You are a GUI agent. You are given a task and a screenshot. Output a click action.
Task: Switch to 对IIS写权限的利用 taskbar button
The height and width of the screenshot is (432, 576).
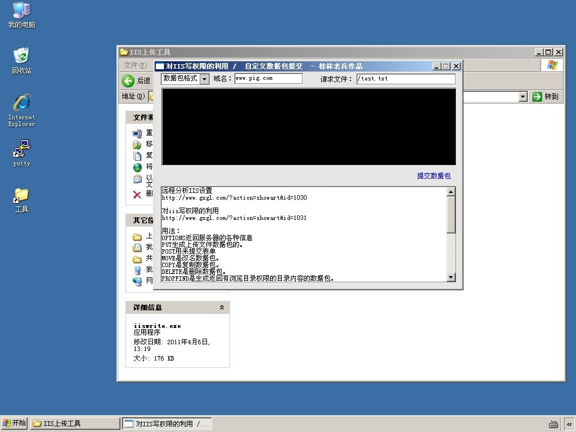pos(166,424)
